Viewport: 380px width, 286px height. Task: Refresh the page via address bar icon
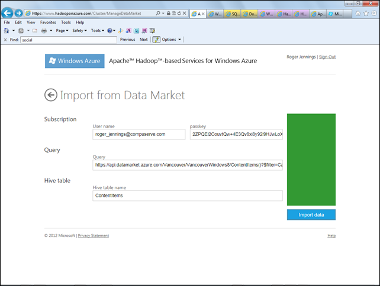click(179, 14)
